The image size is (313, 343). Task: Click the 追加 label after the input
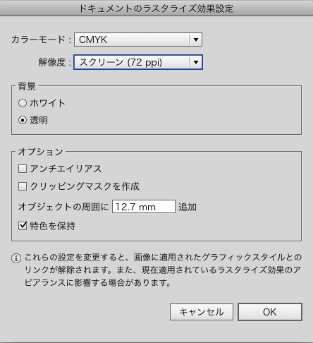[x=188, y=207]
